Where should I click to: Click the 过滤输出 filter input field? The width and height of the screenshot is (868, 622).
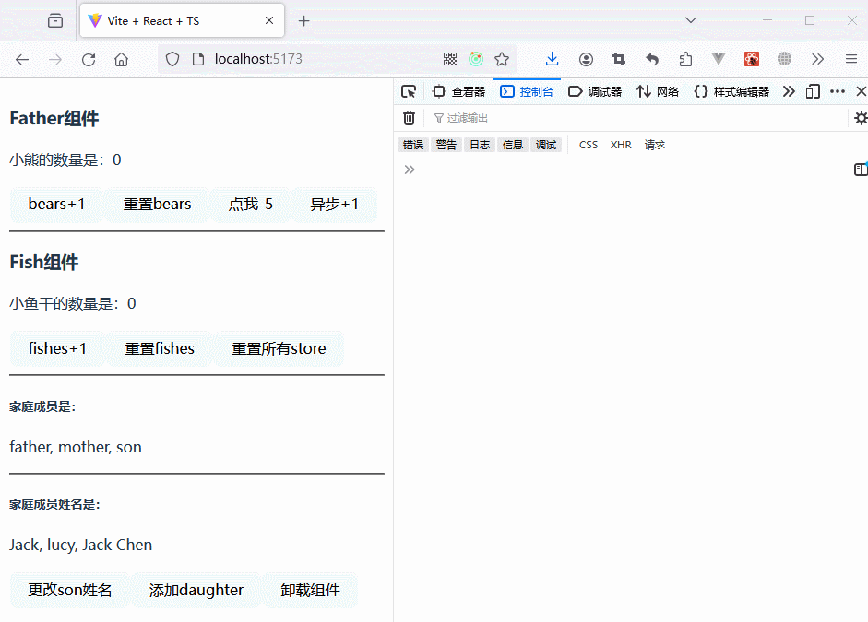point(636,118)
